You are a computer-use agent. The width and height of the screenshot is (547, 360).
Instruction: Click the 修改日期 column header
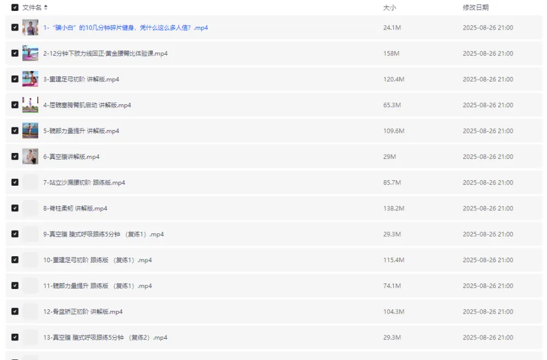475,8
